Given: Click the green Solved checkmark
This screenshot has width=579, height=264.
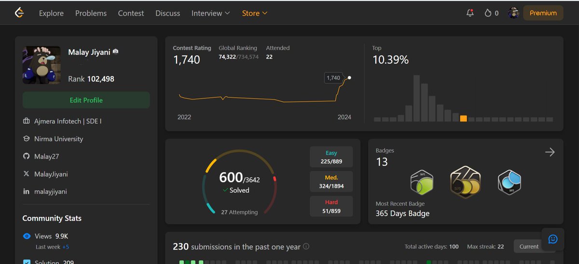Looking at the screenshot, I should click(x=225, y=190).
